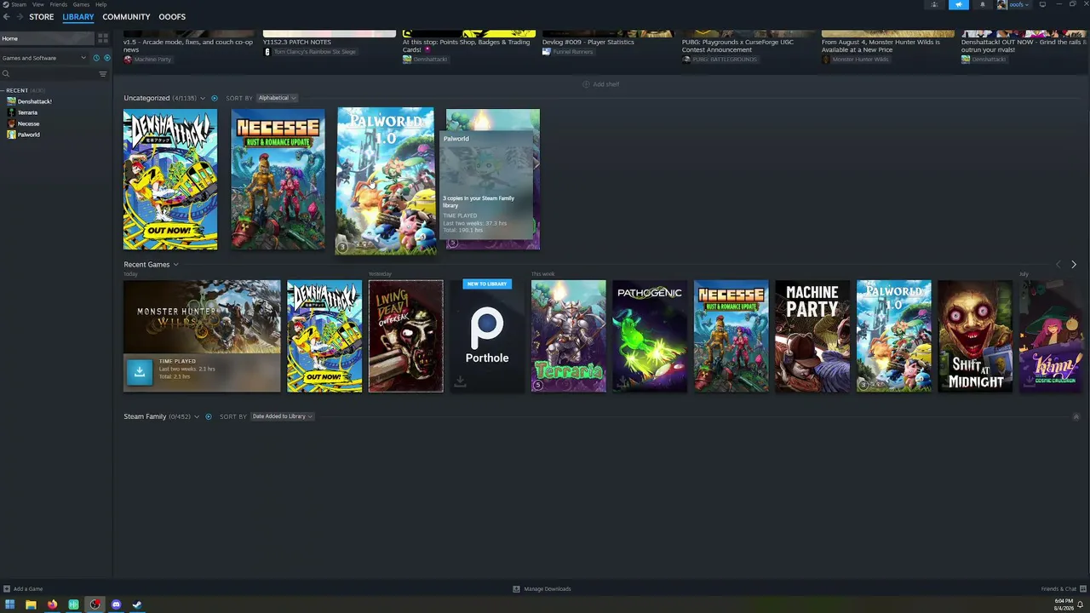Open Friends & Chat
The width and height of the screenshot is (1090, 613).
pyautogui.click(x=1063, y=589)
